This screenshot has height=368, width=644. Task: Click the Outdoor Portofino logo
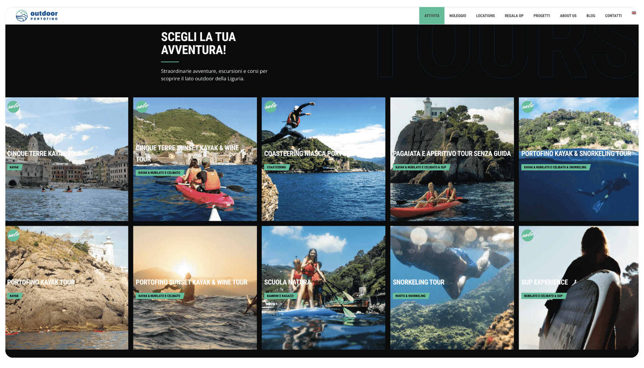click(37, 15)
